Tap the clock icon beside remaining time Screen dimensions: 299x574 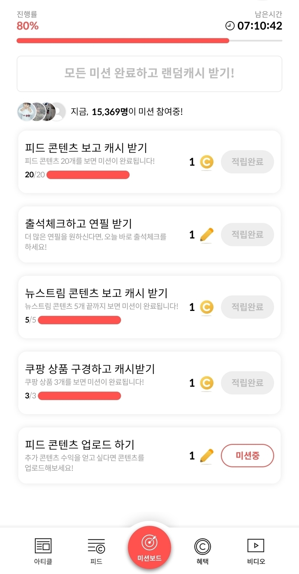[x=230, y=26]
